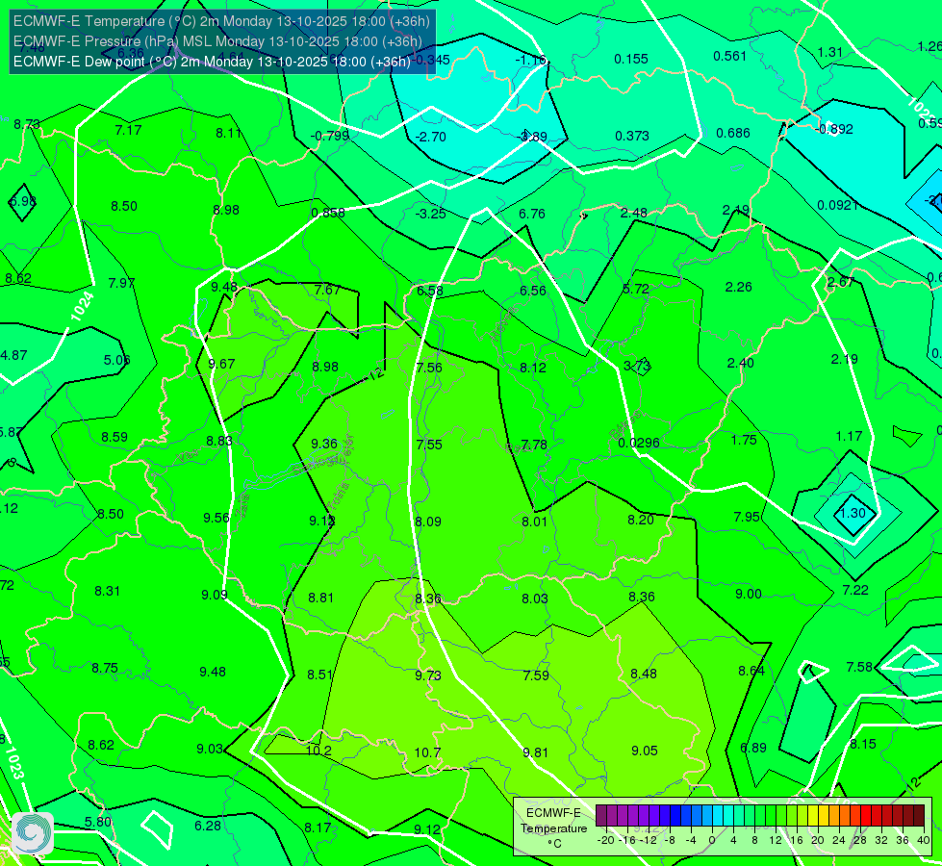Select the ECMWF-E Dew point 2m layer label
942x866 pixels.
(x=212, y=62)
